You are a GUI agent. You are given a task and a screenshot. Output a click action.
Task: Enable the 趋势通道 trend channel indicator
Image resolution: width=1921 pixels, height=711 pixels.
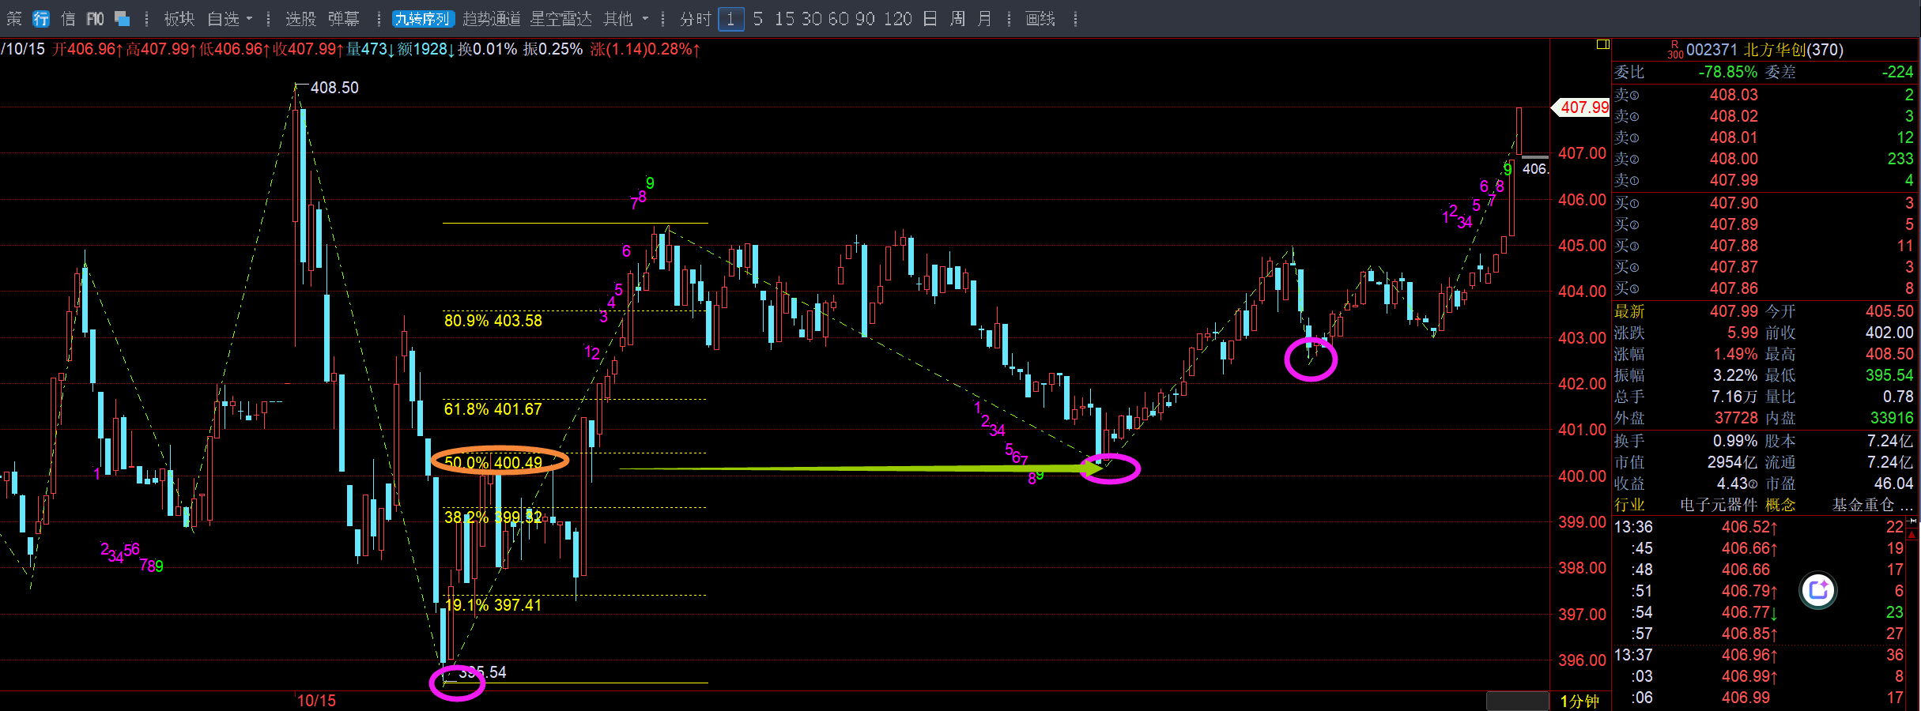click(491, 19)
